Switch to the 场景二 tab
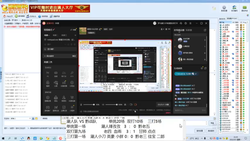 [x=56, y=35]
